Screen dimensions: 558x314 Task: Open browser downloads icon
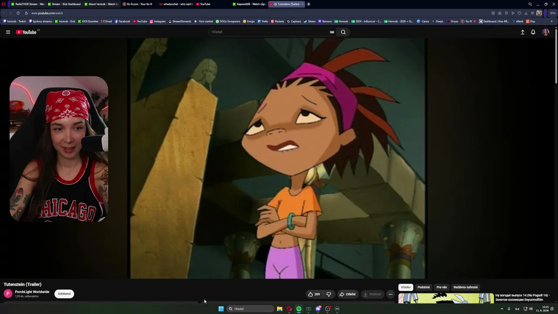click(526, 13)
